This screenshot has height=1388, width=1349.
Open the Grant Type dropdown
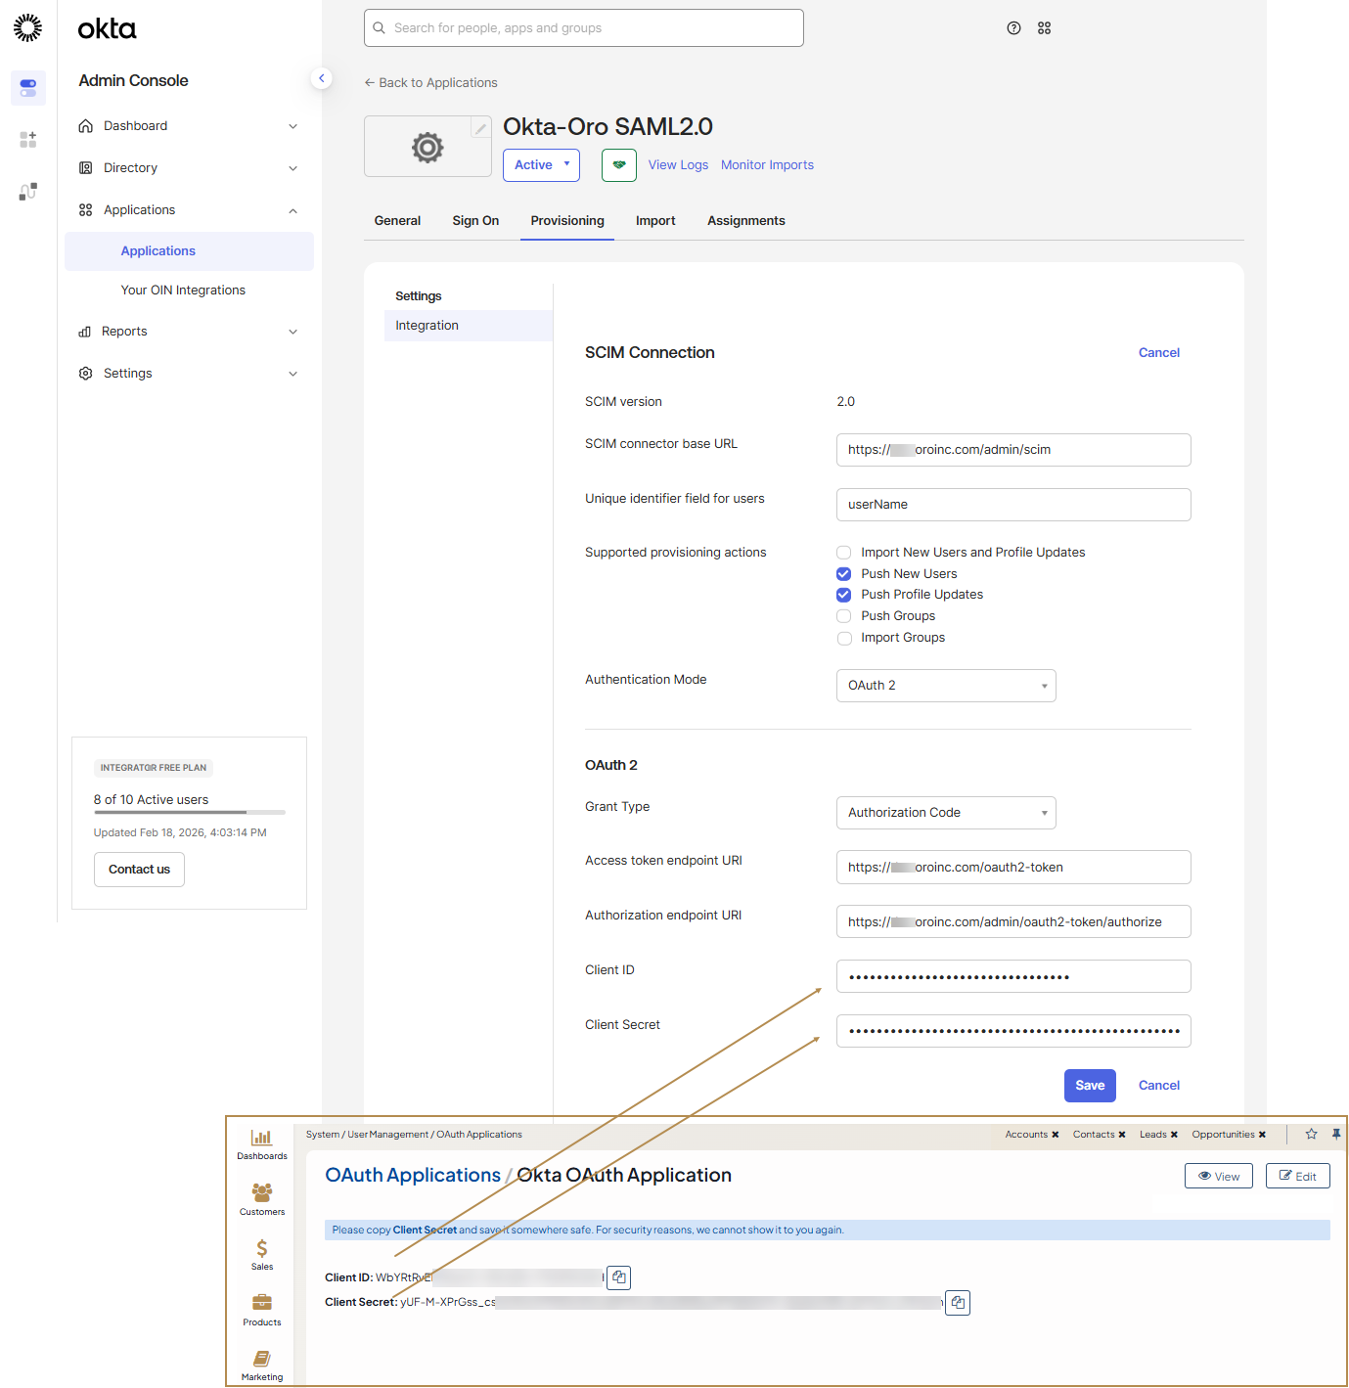coord(945,813)
